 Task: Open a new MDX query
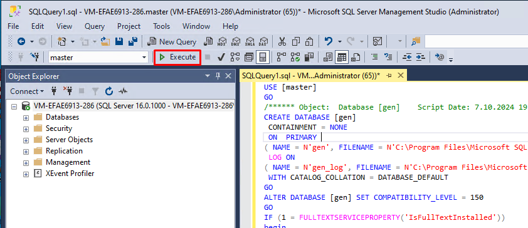[x=222, y=42]
